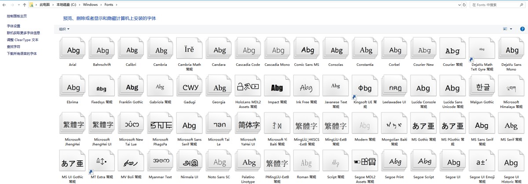This screenshot has width=528, height=184.
Task: Click the address bar folder icon
Action: click(x=32, y=5)
